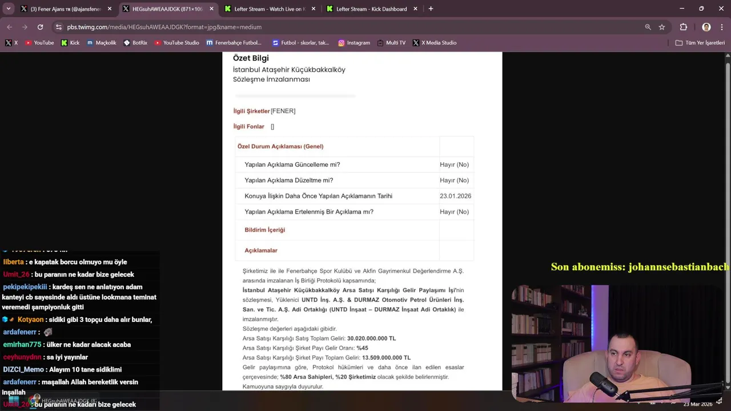Open the Tüm Yer İşaretleri folder

(700, 43)
